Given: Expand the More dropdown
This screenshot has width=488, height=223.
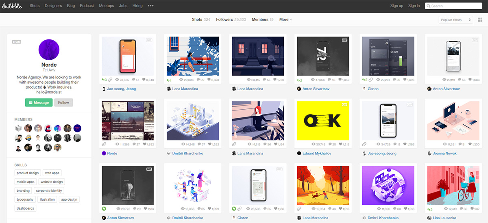Looking at the screenshot, I should pos(285,19).
